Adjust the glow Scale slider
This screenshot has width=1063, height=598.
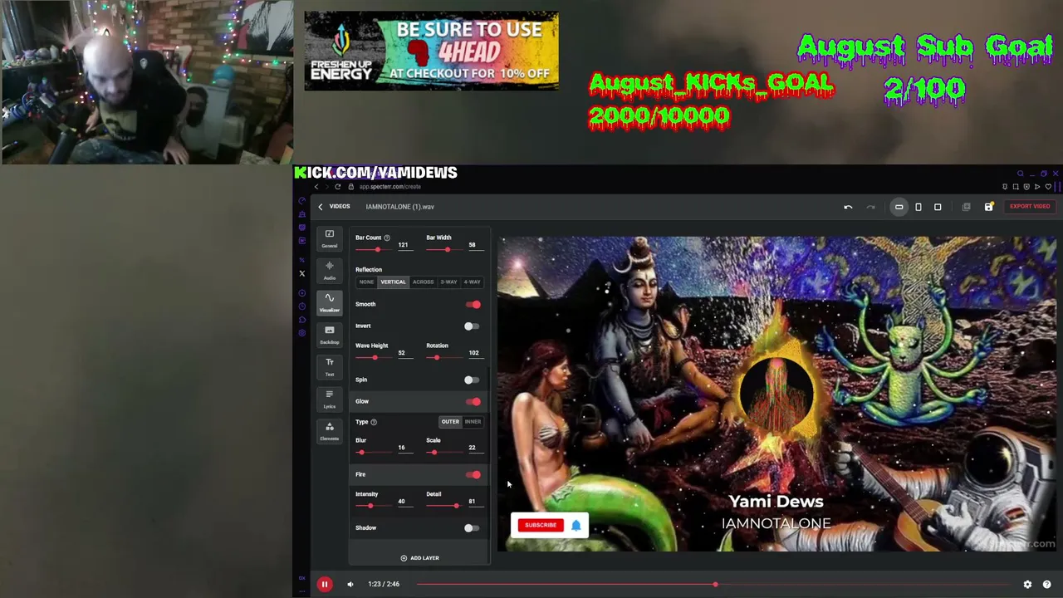445,453
